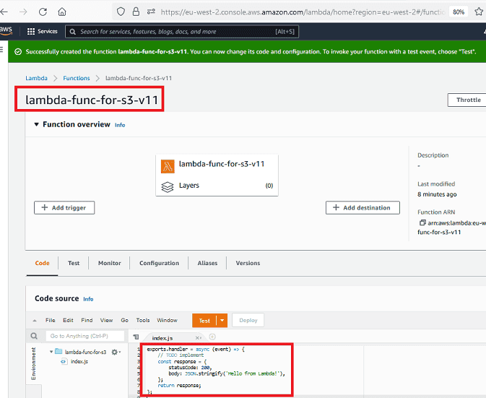Copy the Function ARN using copy icon

(x=422, y=222)
